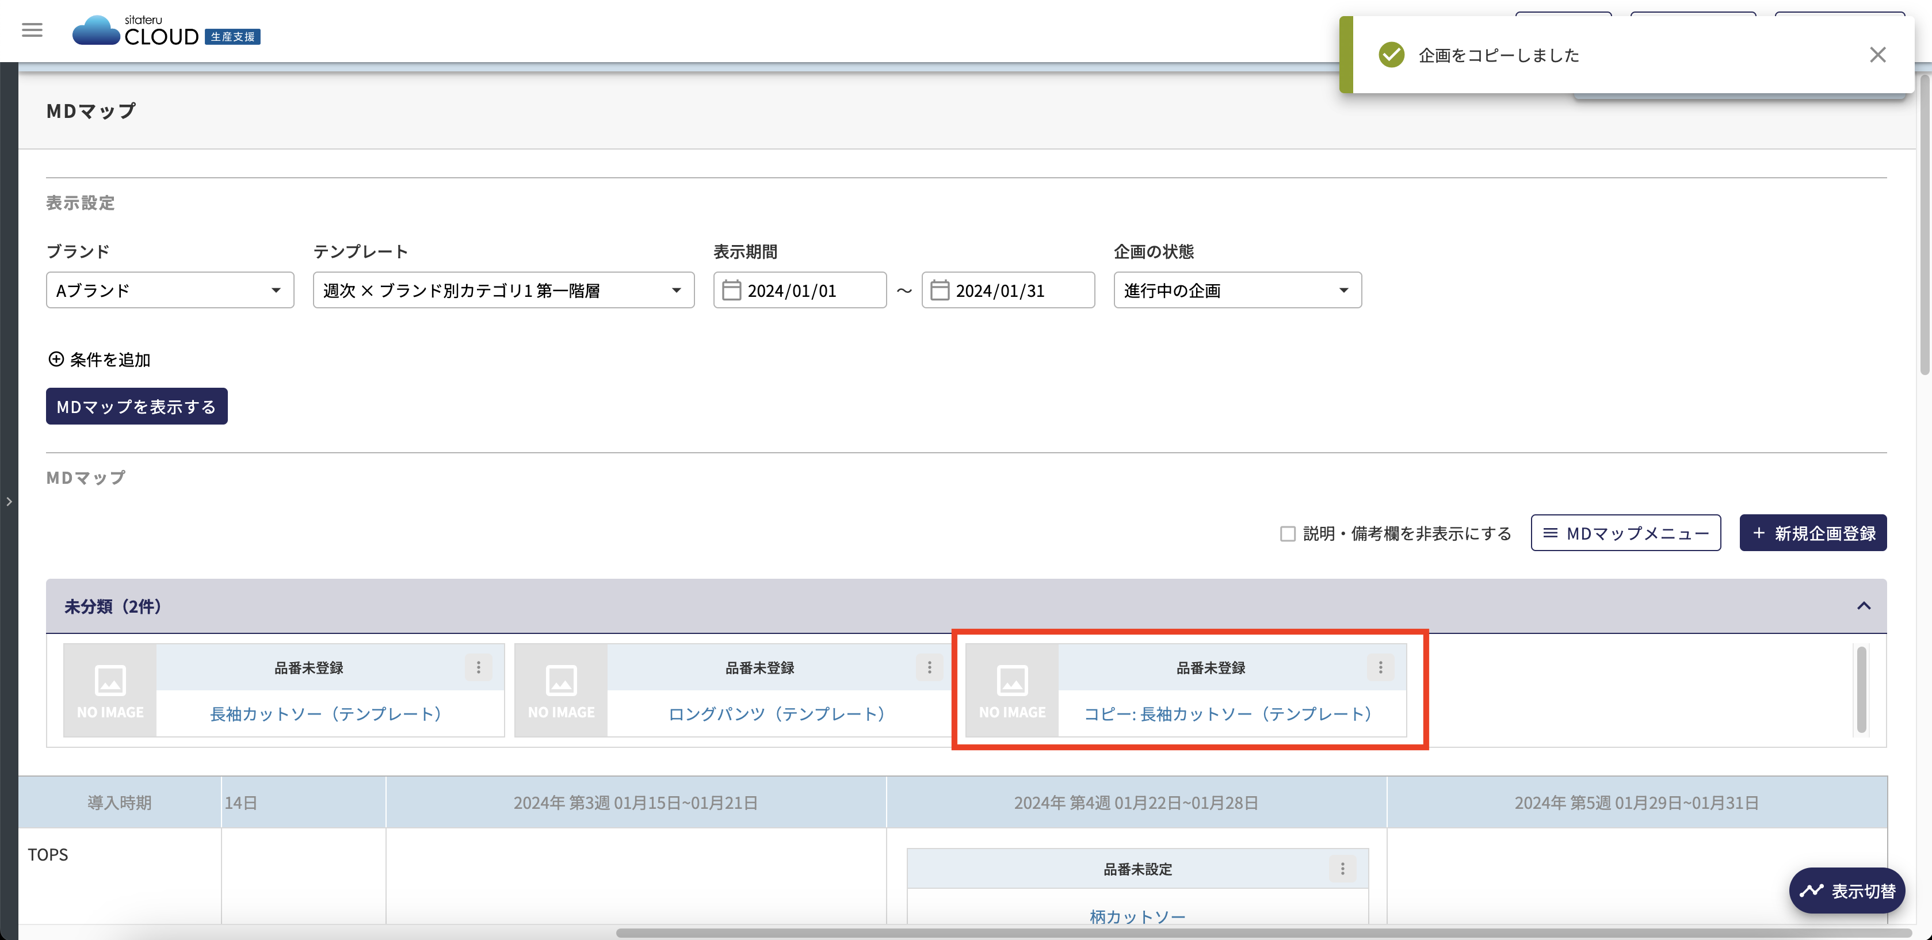Click the 2024年 第4週 column header
The width and height of the screenshot is (1932, 940).
click(x=1136, y=803)
